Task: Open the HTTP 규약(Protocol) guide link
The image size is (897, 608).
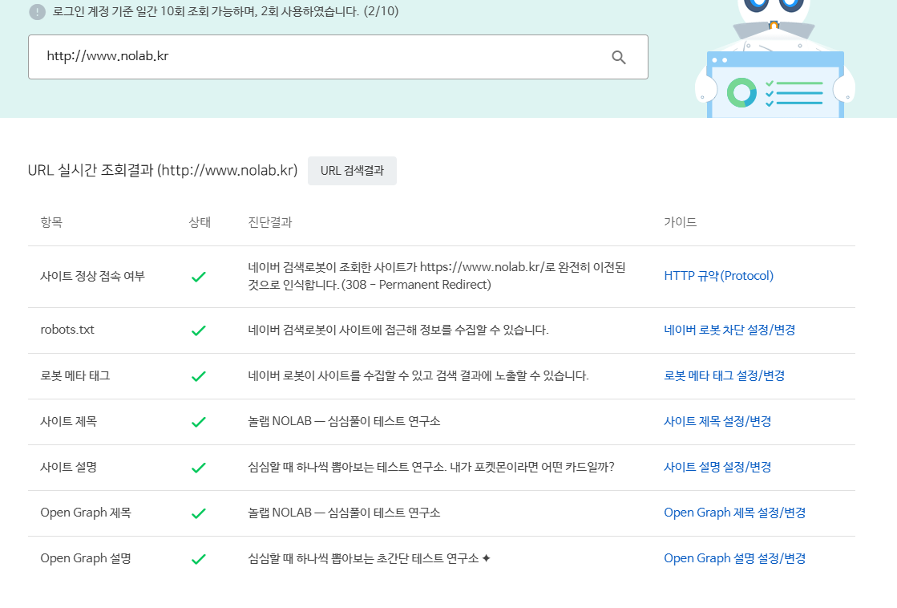Action: coord(718,276)
